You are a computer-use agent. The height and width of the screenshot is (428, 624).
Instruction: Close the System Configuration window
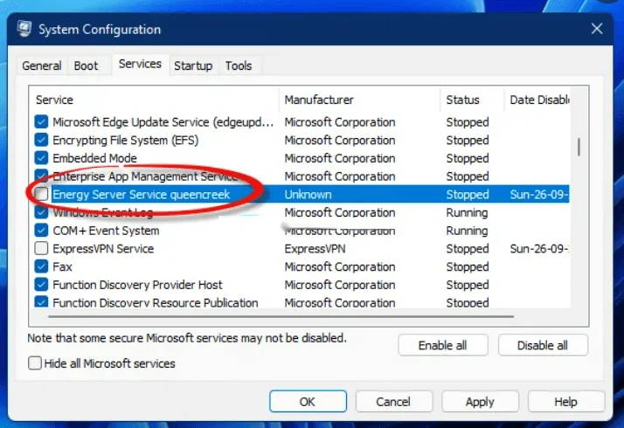[597, 29]
